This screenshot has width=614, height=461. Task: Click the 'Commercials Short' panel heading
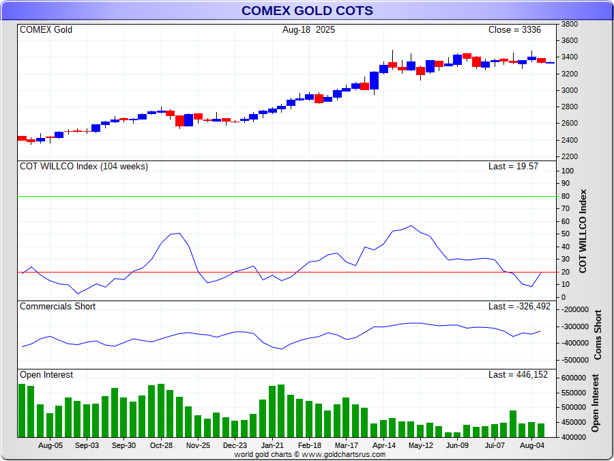pos(57,307)
